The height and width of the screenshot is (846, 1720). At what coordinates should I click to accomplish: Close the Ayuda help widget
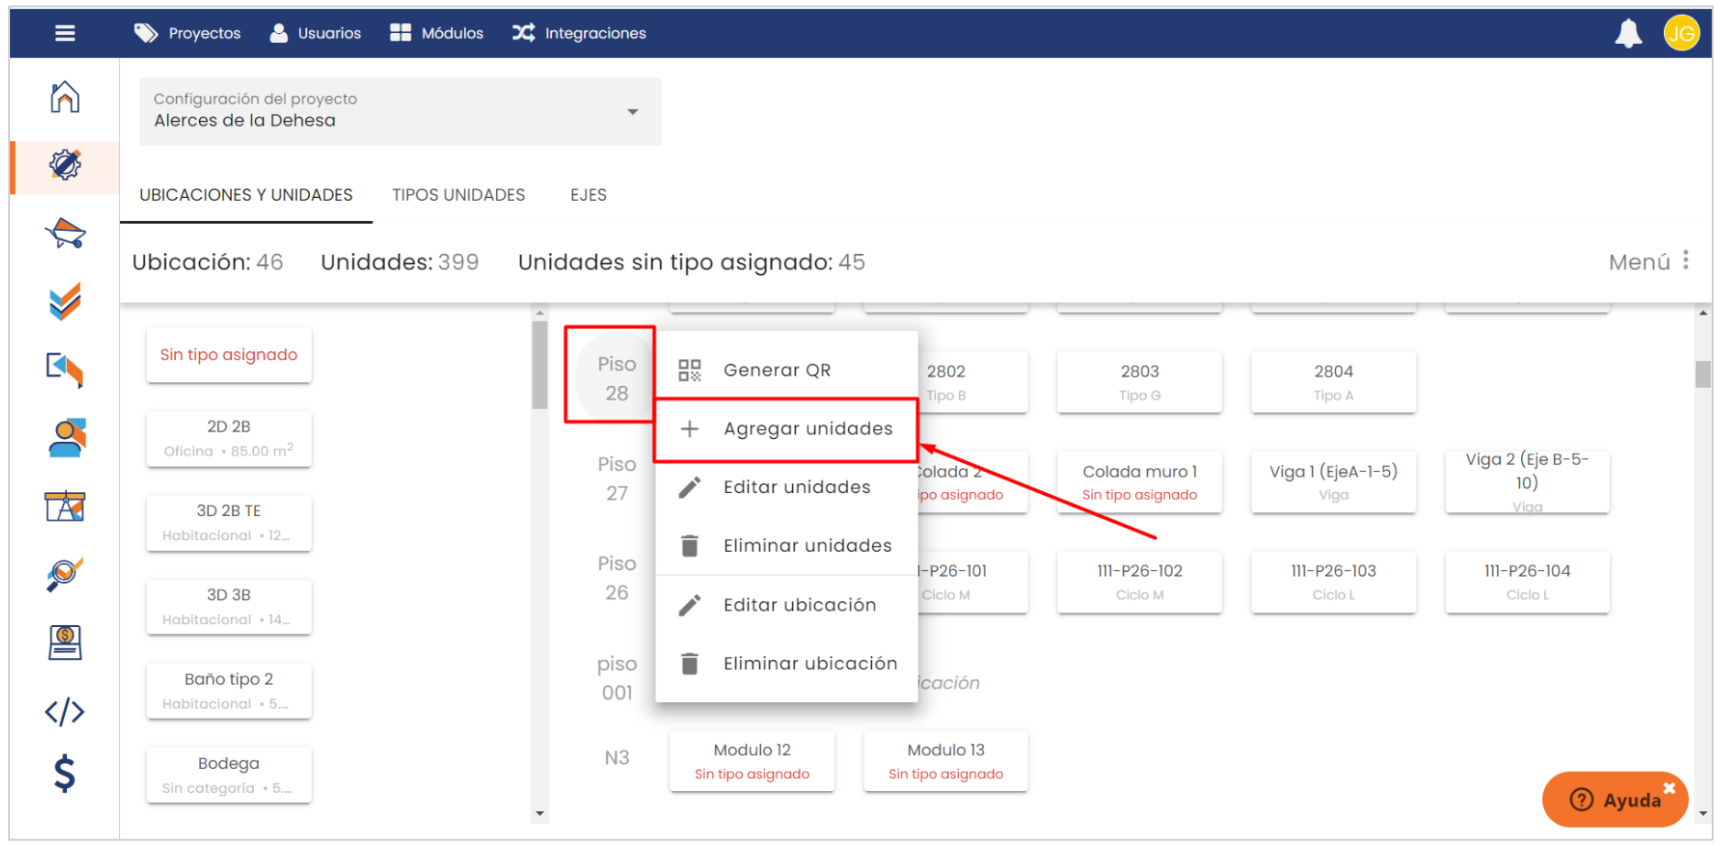click(1669, 787)
